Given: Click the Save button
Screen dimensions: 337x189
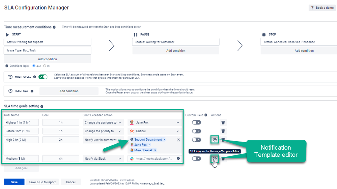Looking at the screenshot, I should (14, 182).
